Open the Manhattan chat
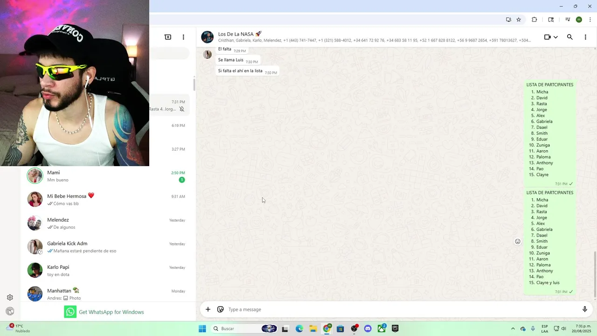Screen dimensions: 597x336 (108, 293)
